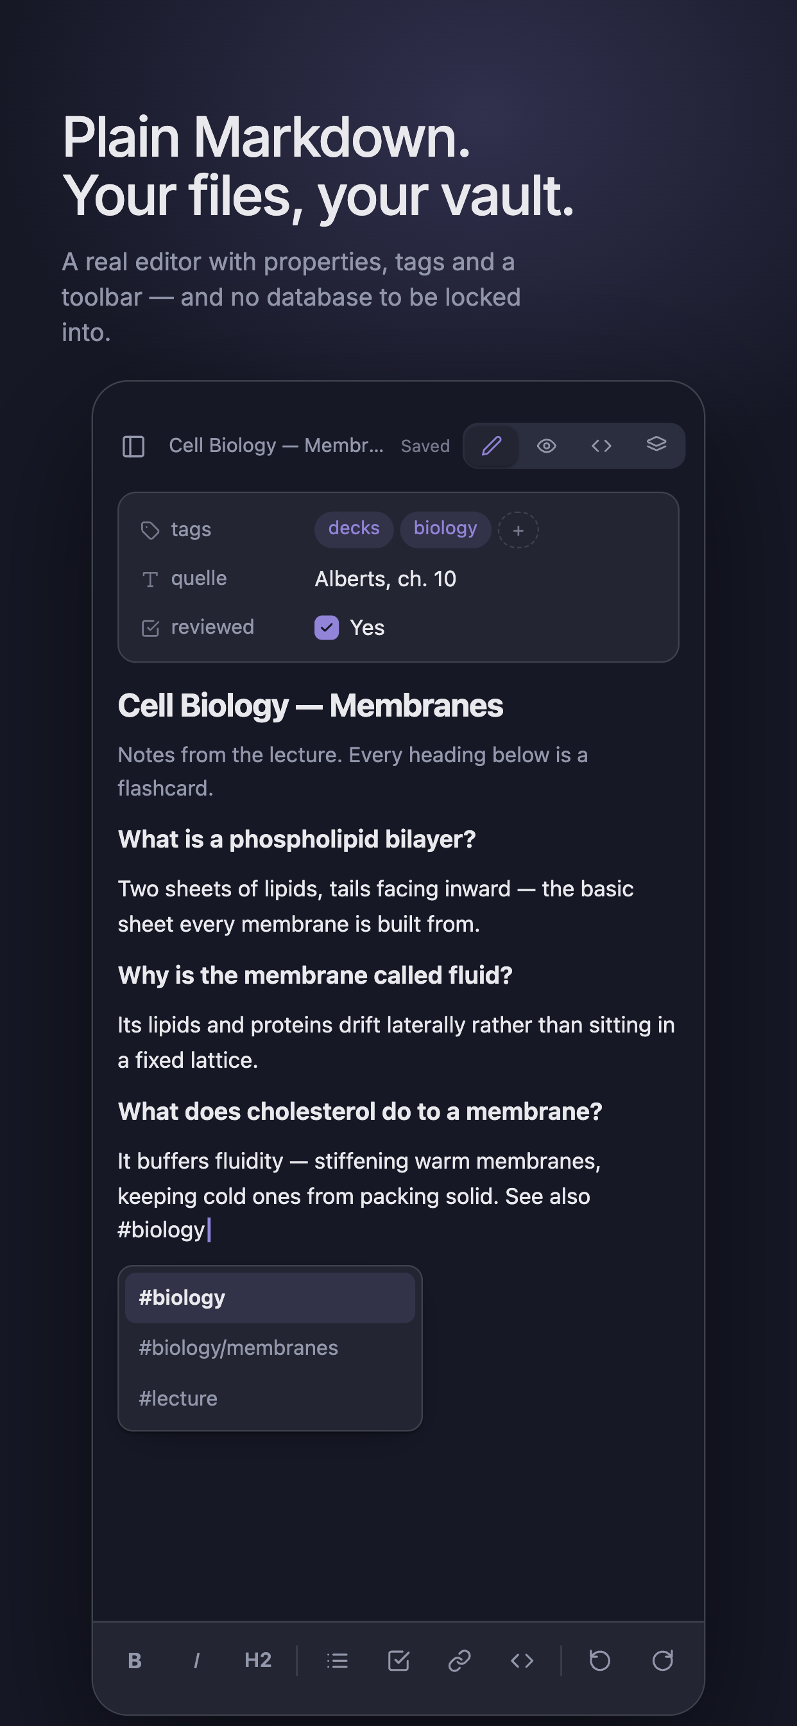Insert inline code from bottom toolbar
Image resolution: width=797 pixels, height=1726 pixels.
[522, 1661]
